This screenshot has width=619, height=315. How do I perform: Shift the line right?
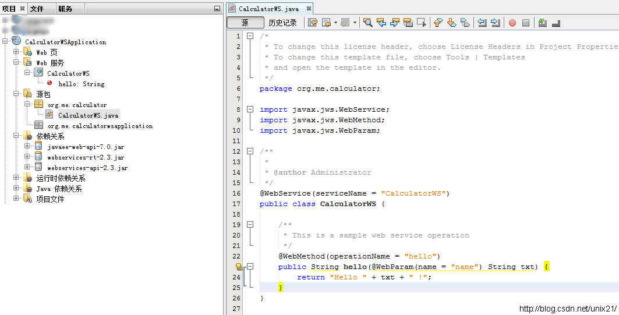496,23
